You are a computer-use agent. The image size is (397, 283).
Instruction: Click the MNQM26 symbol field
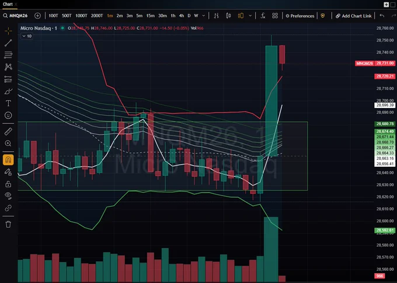pos(19,16)
